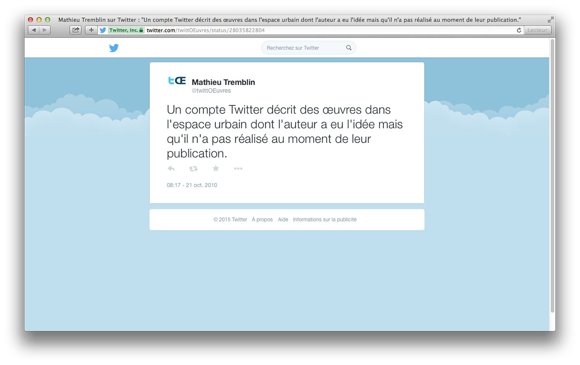Click the search magnifier icon
Screen dimensions: 580x365
tap(349, 48)
